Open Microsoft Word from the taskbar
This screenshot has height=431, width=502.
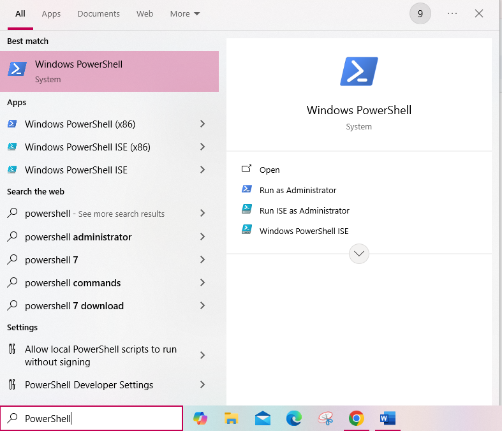388,418
